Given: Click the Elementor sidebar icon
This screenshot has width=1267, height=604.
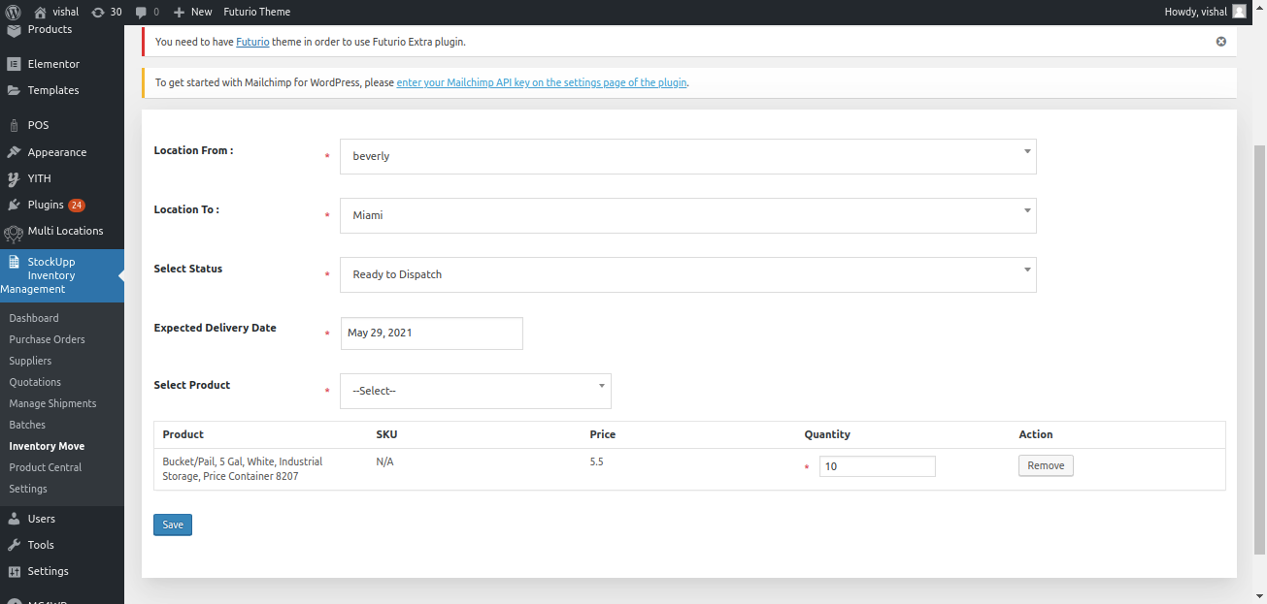Looking at the screenshot, I should (14, 64).
